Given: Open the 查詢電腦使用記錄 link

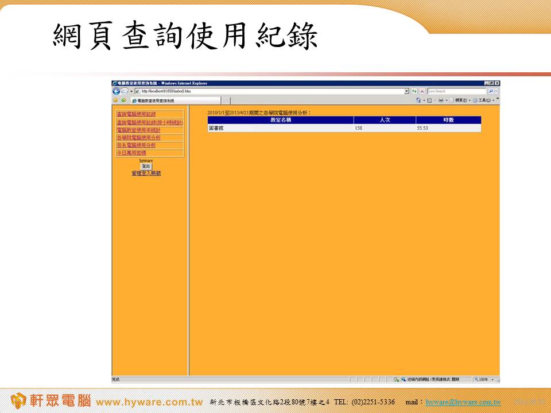Looking at the screenshot, I should click(136, 114).
